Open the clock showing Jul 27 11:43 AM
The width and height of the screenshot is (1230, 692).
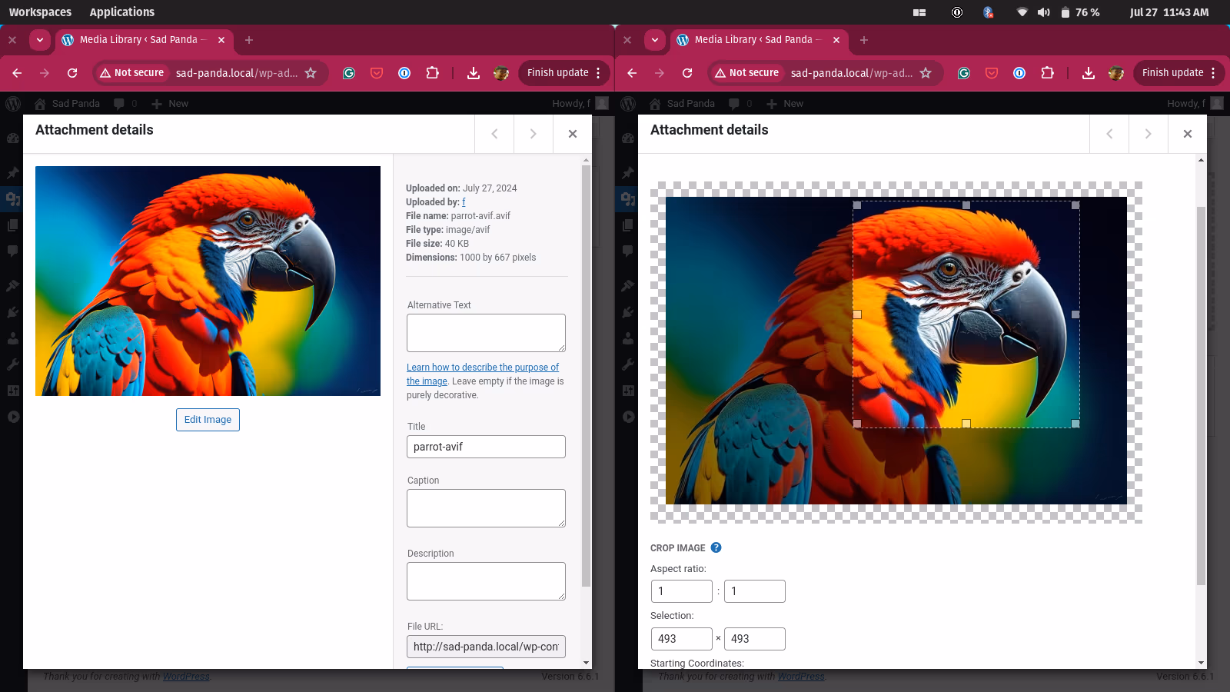(1169, 12)
